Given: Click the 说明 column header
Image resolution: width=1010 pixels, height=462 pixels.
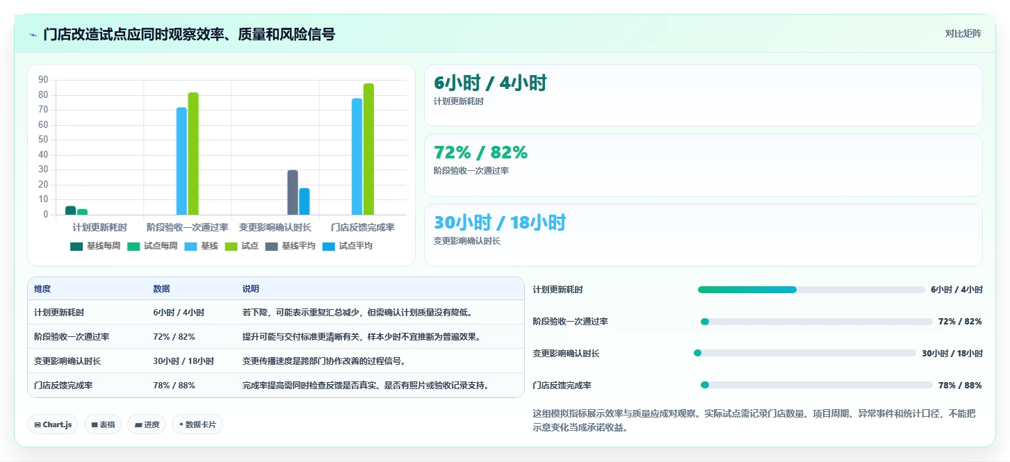Looking at the screenshot, I should (x=251, y=289).
